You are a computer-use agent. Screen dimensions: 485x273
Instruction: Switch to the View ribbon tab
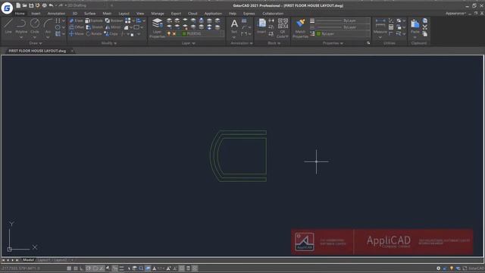tap(140, 14)
